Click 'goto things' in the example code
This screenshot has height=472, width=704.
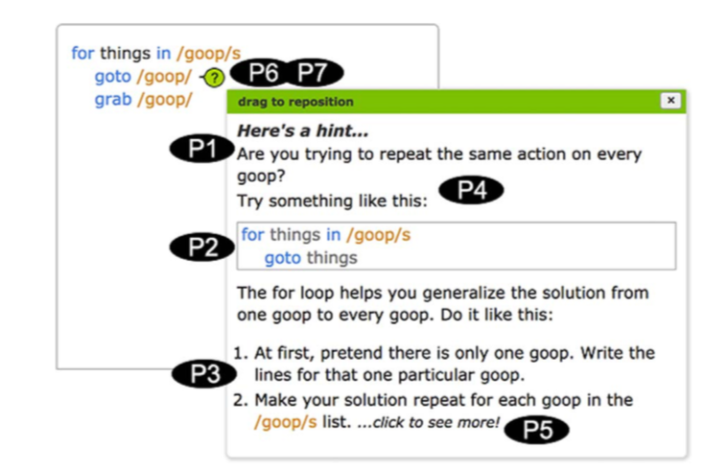point(311,258)
